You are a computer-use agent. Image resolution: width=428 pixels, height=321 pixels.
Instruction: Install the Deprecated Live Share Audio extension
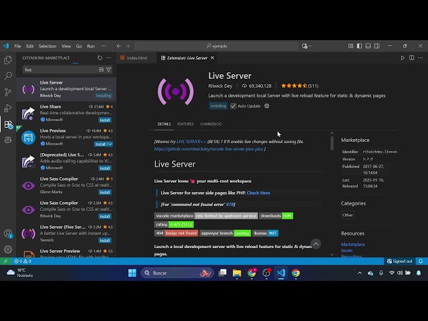tap(105, 168)
